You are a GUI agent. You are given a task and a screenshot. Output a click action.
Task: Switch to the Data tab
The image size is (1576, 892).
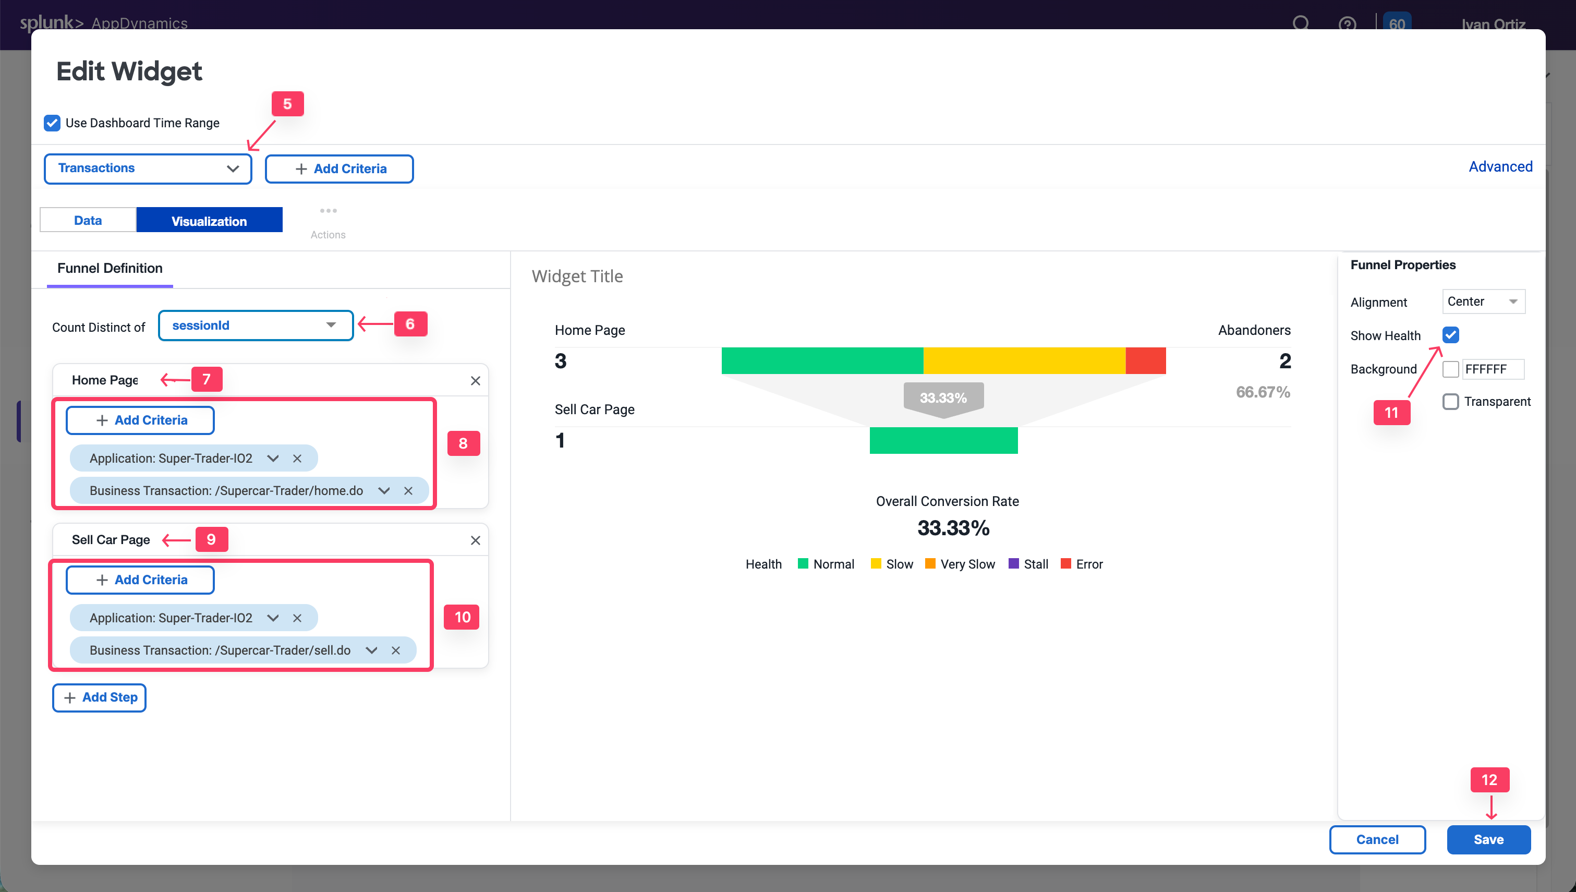(x=88, y=219)
